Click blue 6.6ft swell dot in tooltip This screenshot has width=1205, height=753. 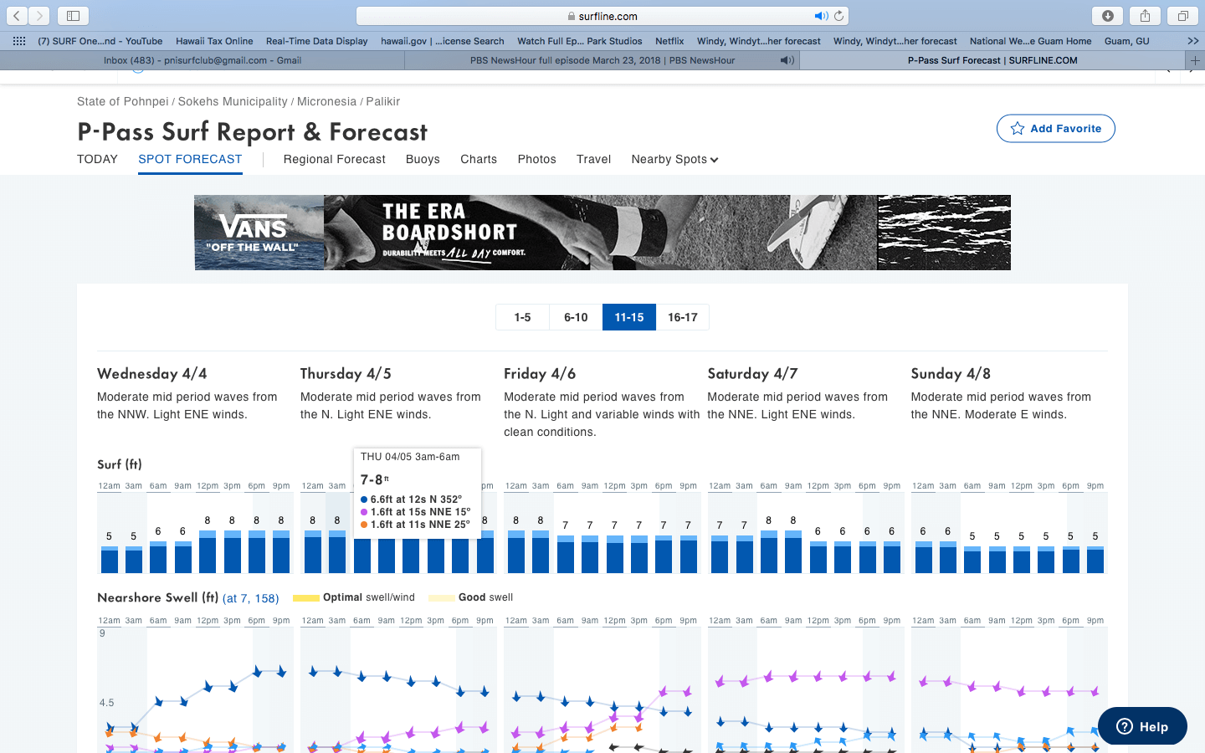pyautogui.click(x=364, y=499)
